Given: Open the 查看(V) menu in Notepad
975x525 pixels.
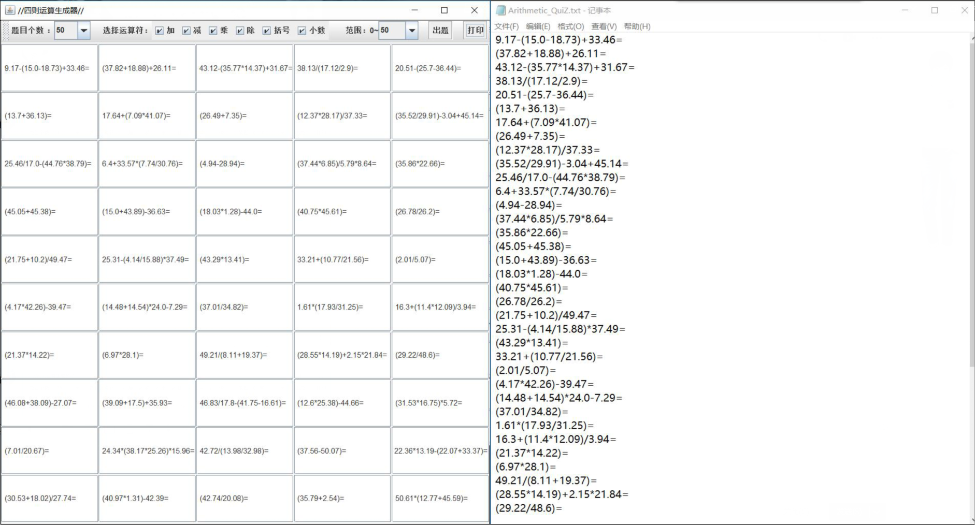Looking at the screenshot, I should click(x=604, y=26).
